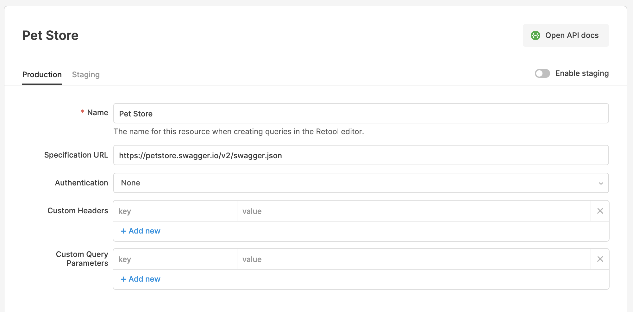Click the Name field help description text
Image resolution: width=633 pixels, height=312 pixels.
point(239,132)
